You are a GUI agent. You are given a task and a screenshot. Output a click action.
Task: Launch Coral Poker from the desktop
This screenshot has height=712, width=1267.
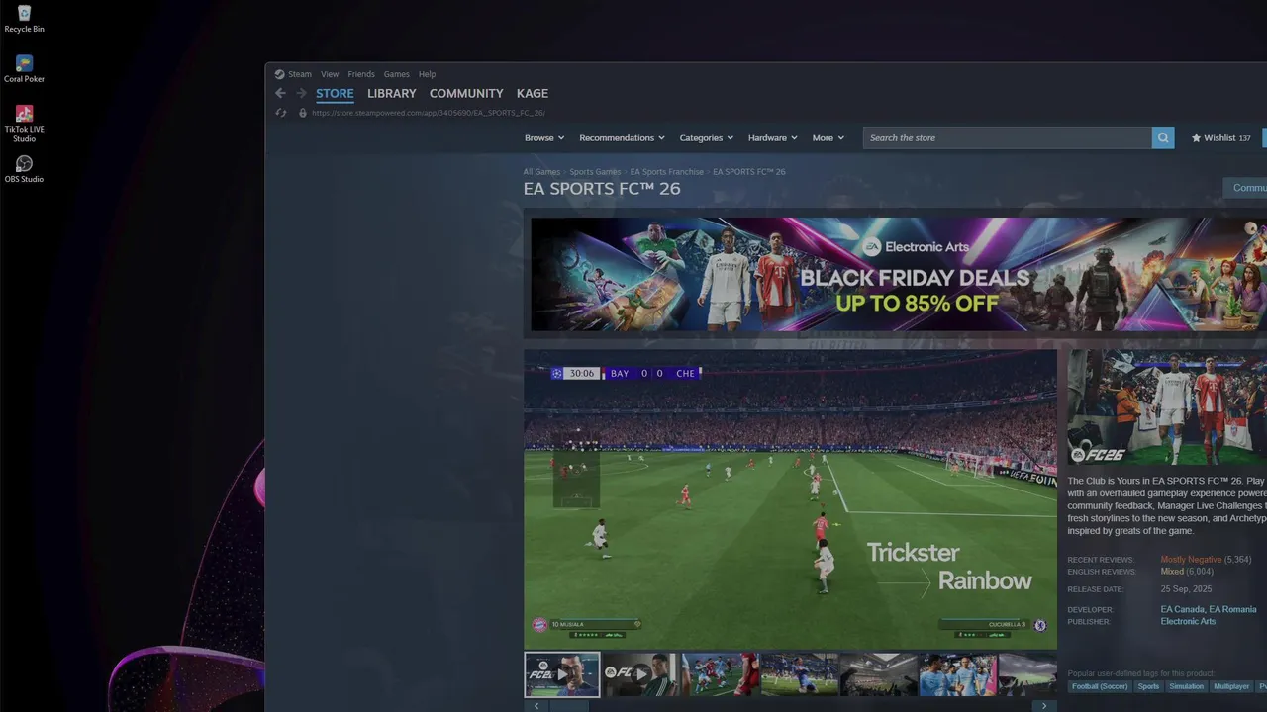(x=24, y=69)
